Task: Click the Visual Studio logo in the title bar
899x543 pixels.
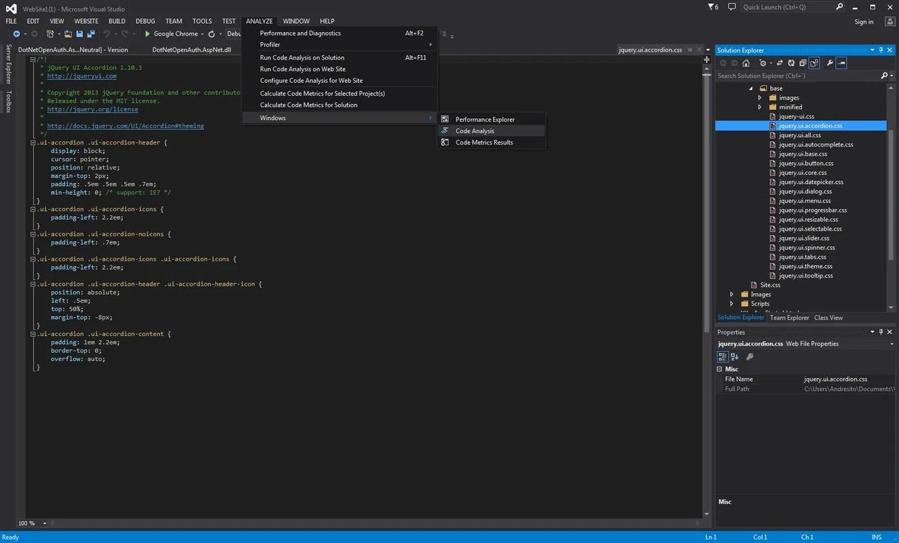Action: [11, 8]
